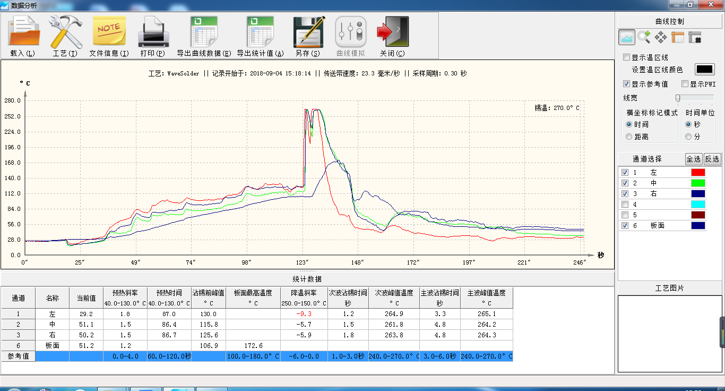Click the 曲线模拟 simulation icon

pyautogui.click(x=351, y=32)
